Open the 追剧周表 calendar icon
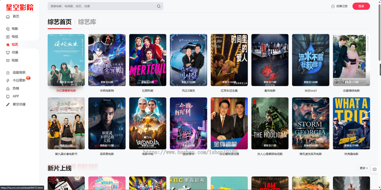This screenshot has height=190, width=381. (x=8, y=73)
